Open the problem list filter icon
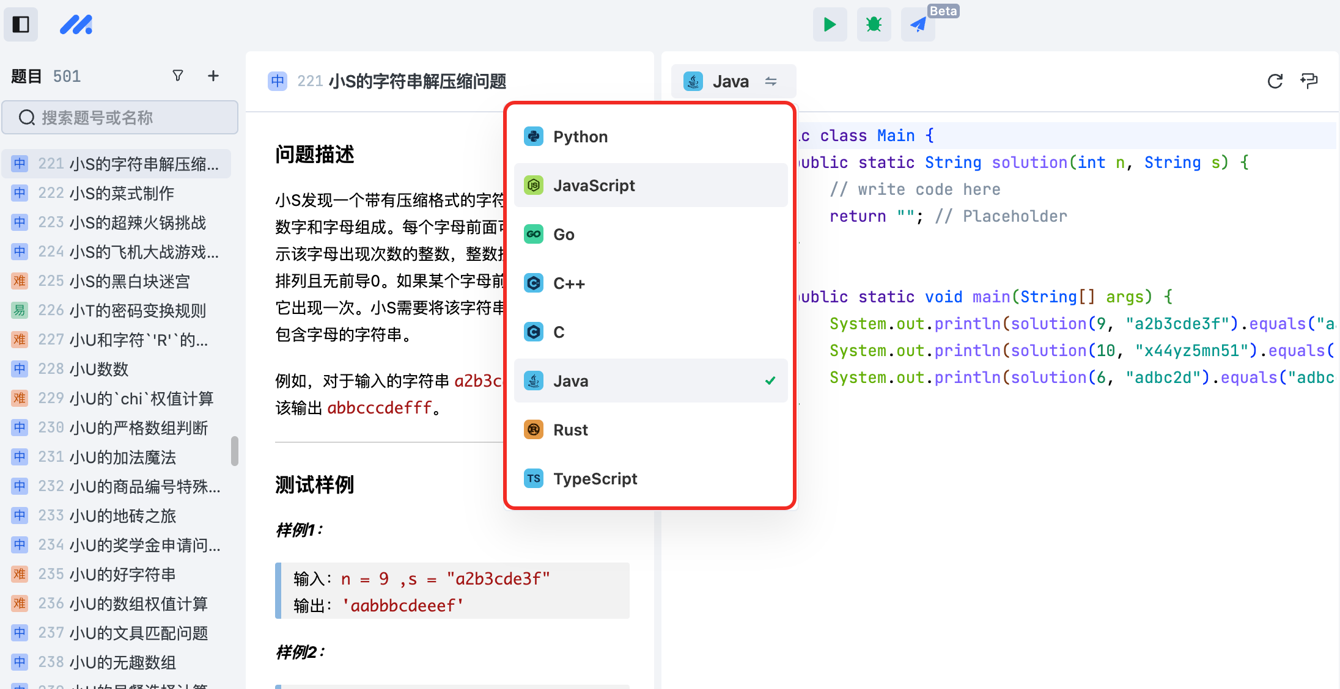 point(178,76)
